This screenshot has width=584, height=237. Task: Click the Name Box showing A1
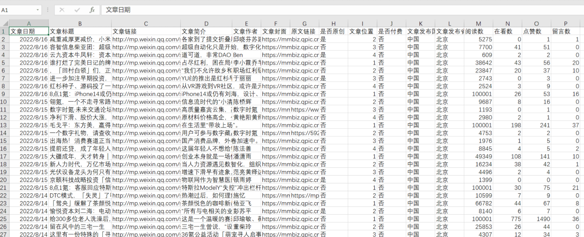18,10
